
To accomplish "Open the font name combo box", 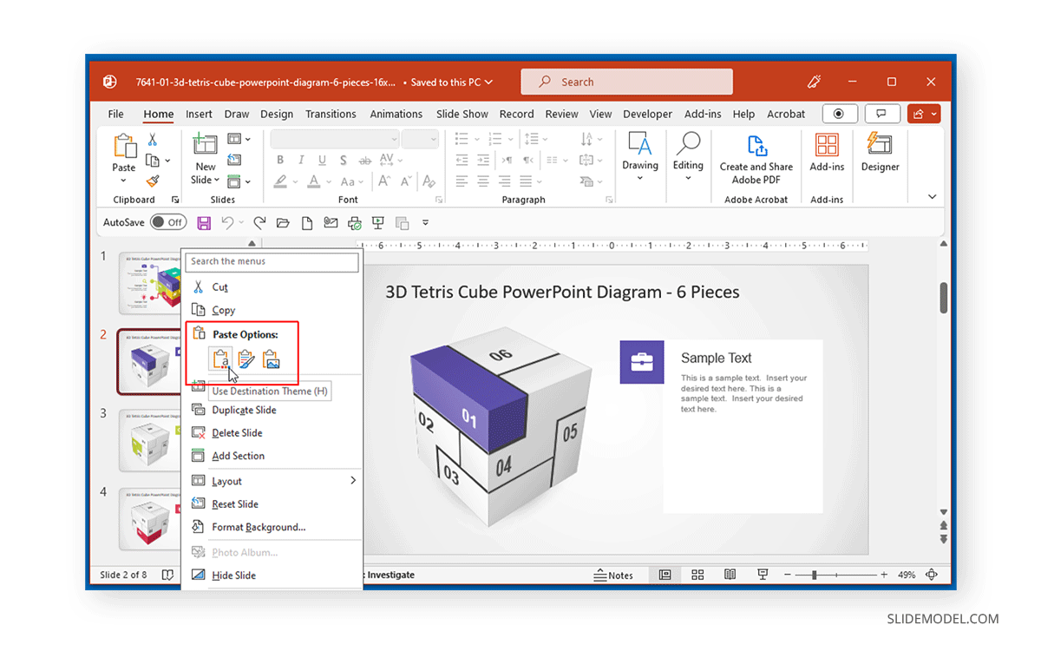I will click(x=335, y=139).
